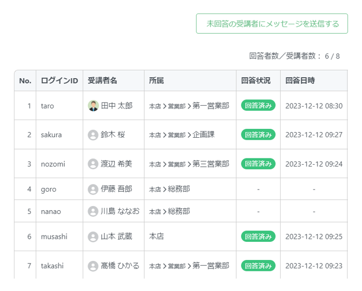
Task: Click 鈴木 桜's default avatar icon
Action: coord(93,135)
